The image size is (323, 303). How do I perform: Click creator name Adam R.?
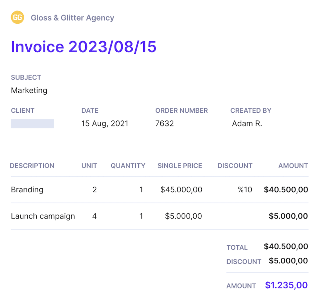(x=247, y=123)
